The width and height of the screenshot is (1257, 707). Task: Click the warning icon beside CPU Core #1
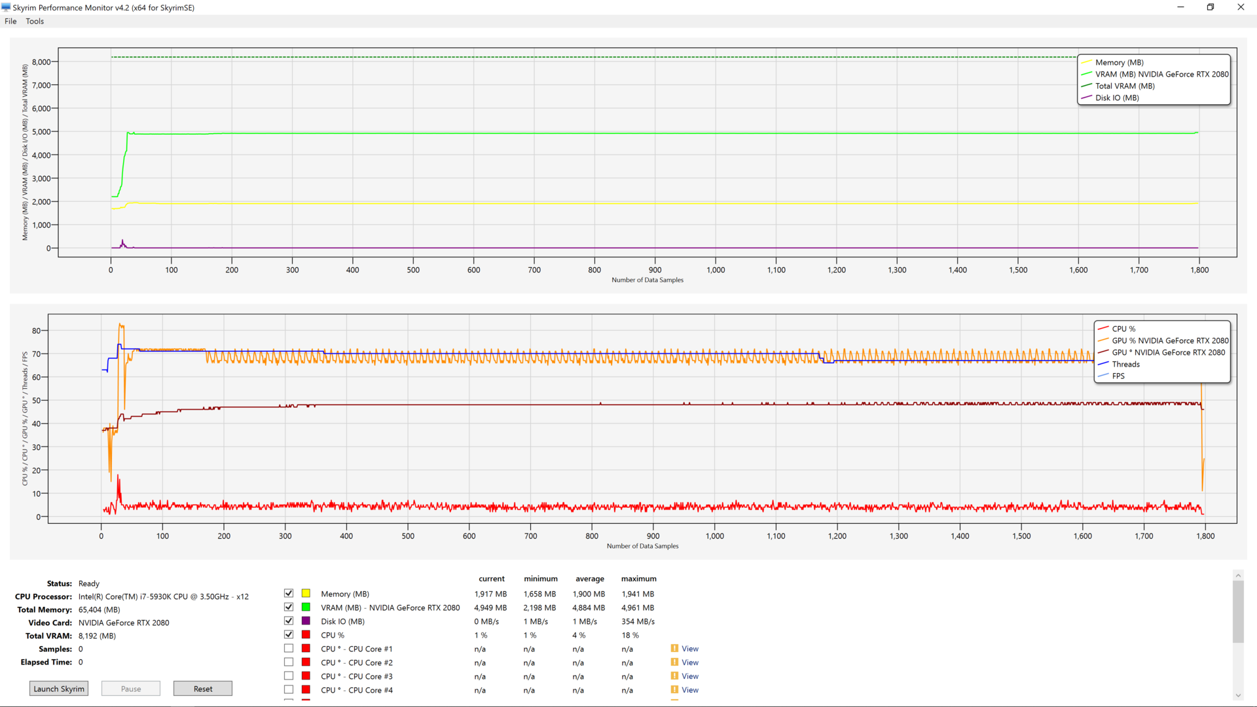[x=674, y=649]
